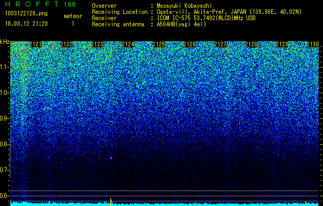Viewport: 323px width, 206px height.
Task: Click the 2124 time marker
Action: (128, 44)
